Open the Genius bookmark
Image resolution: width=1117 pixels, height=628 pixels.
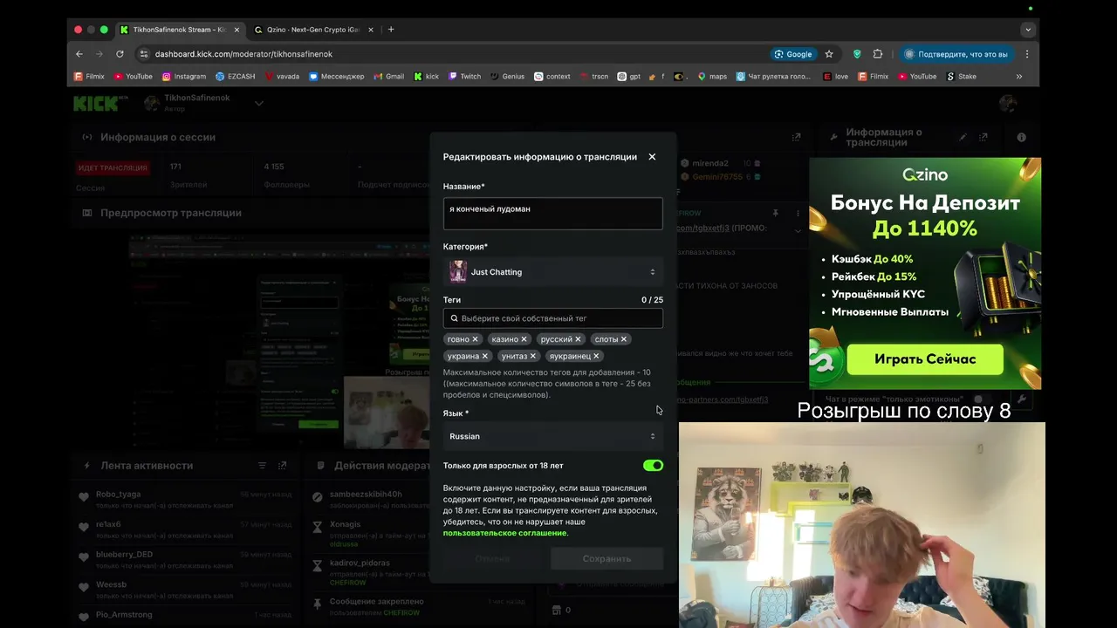(507, 77)
